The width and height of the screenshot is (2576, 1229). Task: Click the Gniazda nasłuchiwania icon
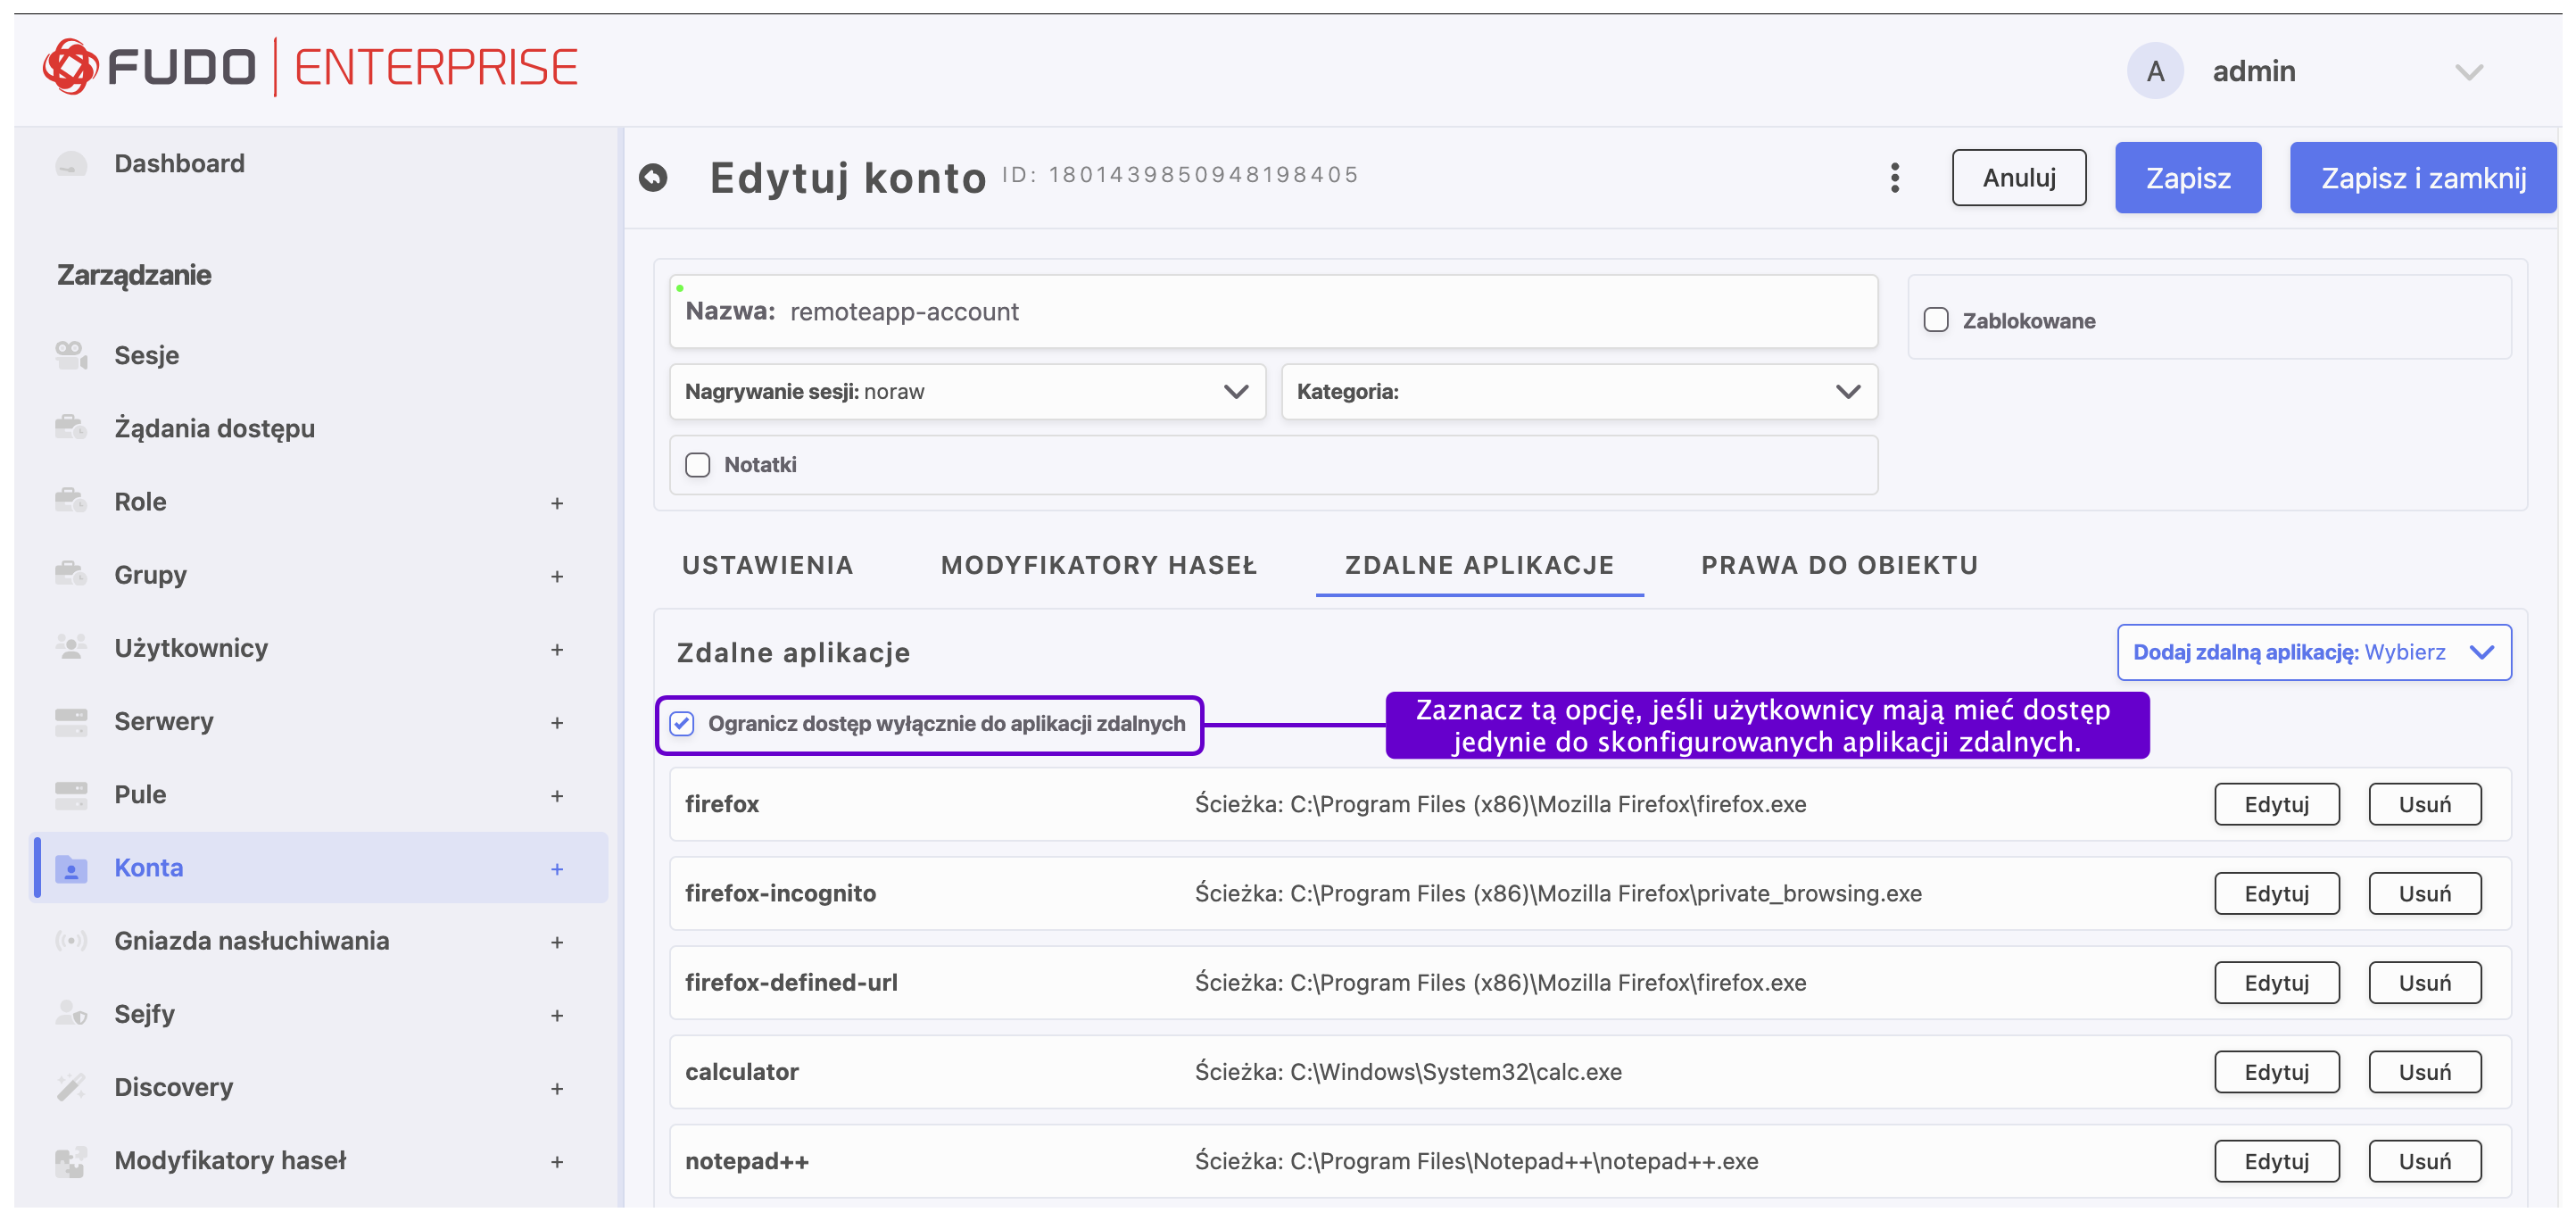[71, 941]
